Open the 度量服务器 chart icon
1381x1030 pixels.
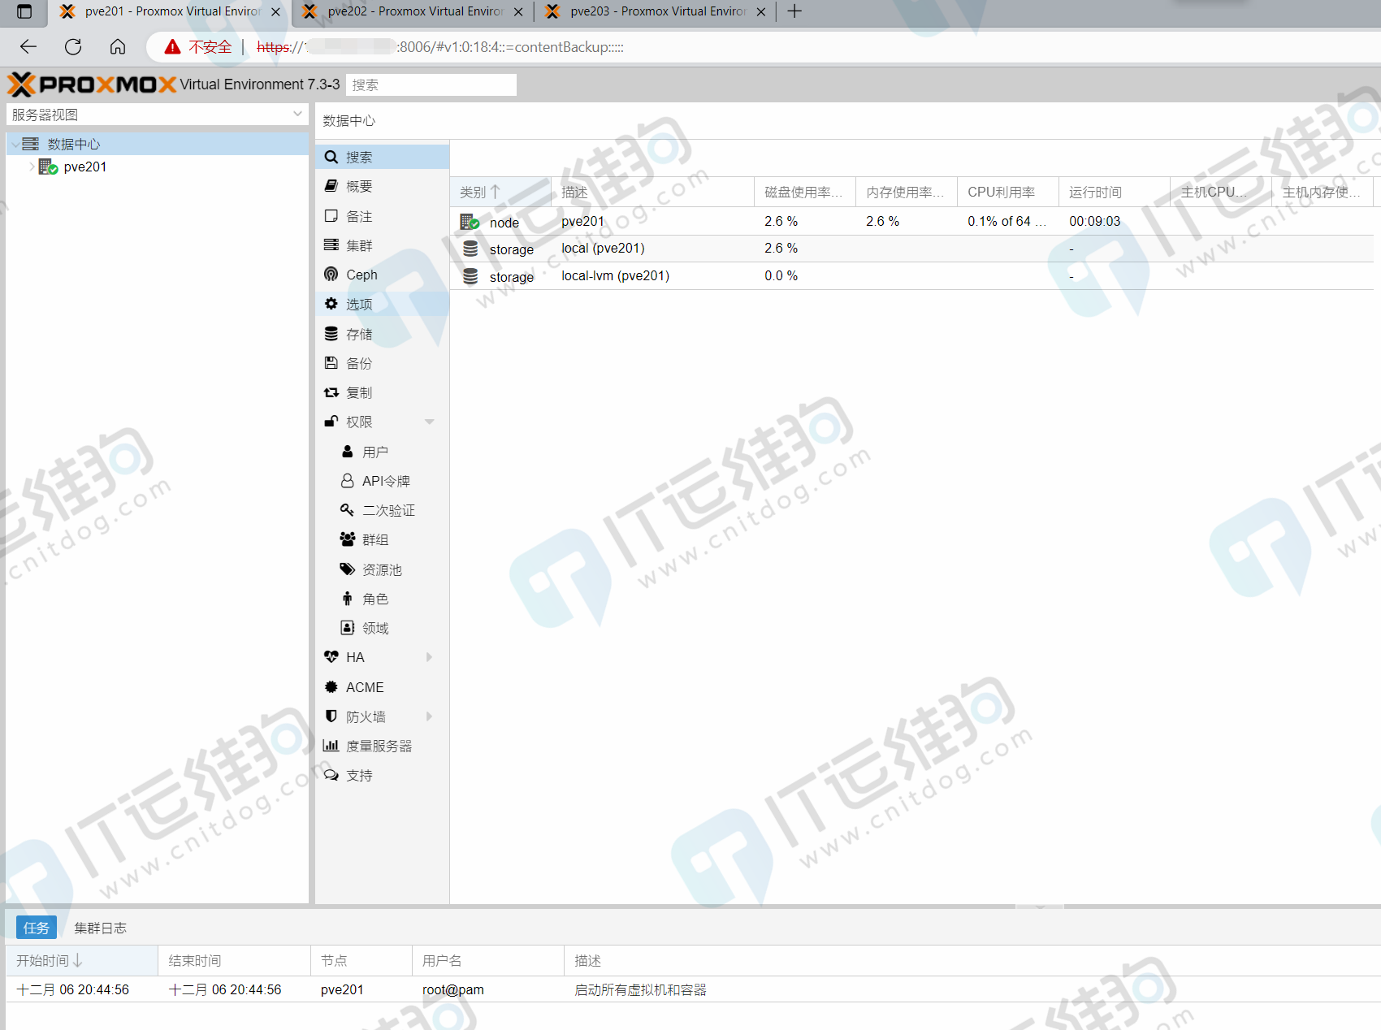tap(331, 746)
